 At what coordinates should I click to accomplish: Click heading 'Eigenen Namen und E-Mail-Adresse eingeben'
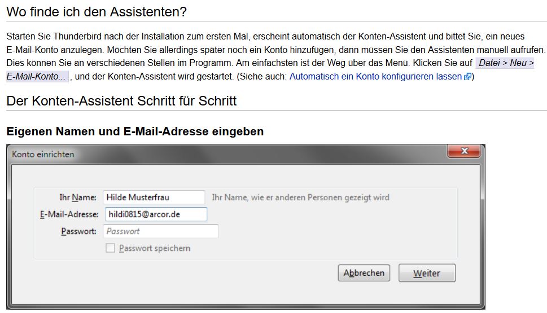(x=135, y=131)
